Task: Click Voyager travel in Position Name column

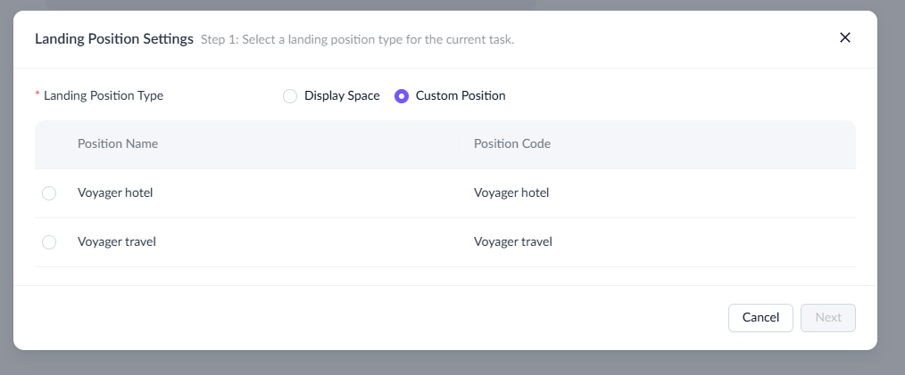Action: coord(117,242)
